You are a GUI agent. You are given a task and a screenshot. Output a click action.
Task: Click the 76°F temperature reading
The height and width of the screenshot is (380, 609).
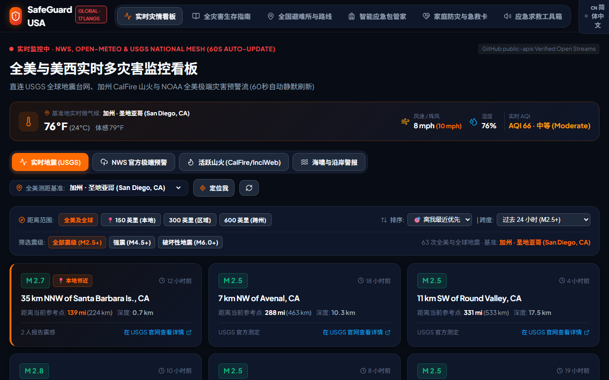56,126
